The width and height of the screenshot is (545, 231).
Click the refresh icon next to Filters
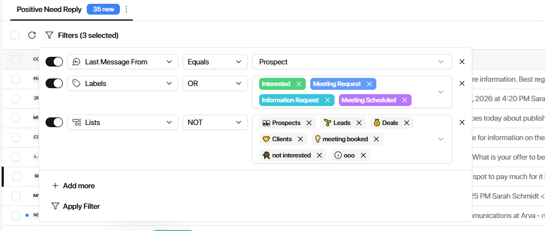click(32, 35)
